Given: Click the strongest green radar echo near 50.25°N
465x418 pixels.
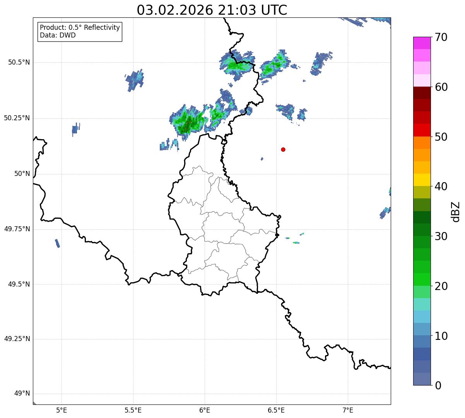Looking at the screenshot, I should (188, 122).
